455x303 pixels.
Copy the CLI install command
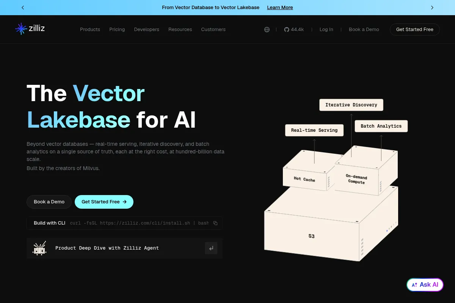[215, 223]
